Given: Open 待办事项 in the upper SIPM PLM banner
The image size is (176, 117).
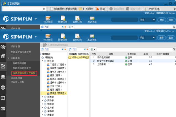Looking at the screenshot, I should tap(48, 19).
